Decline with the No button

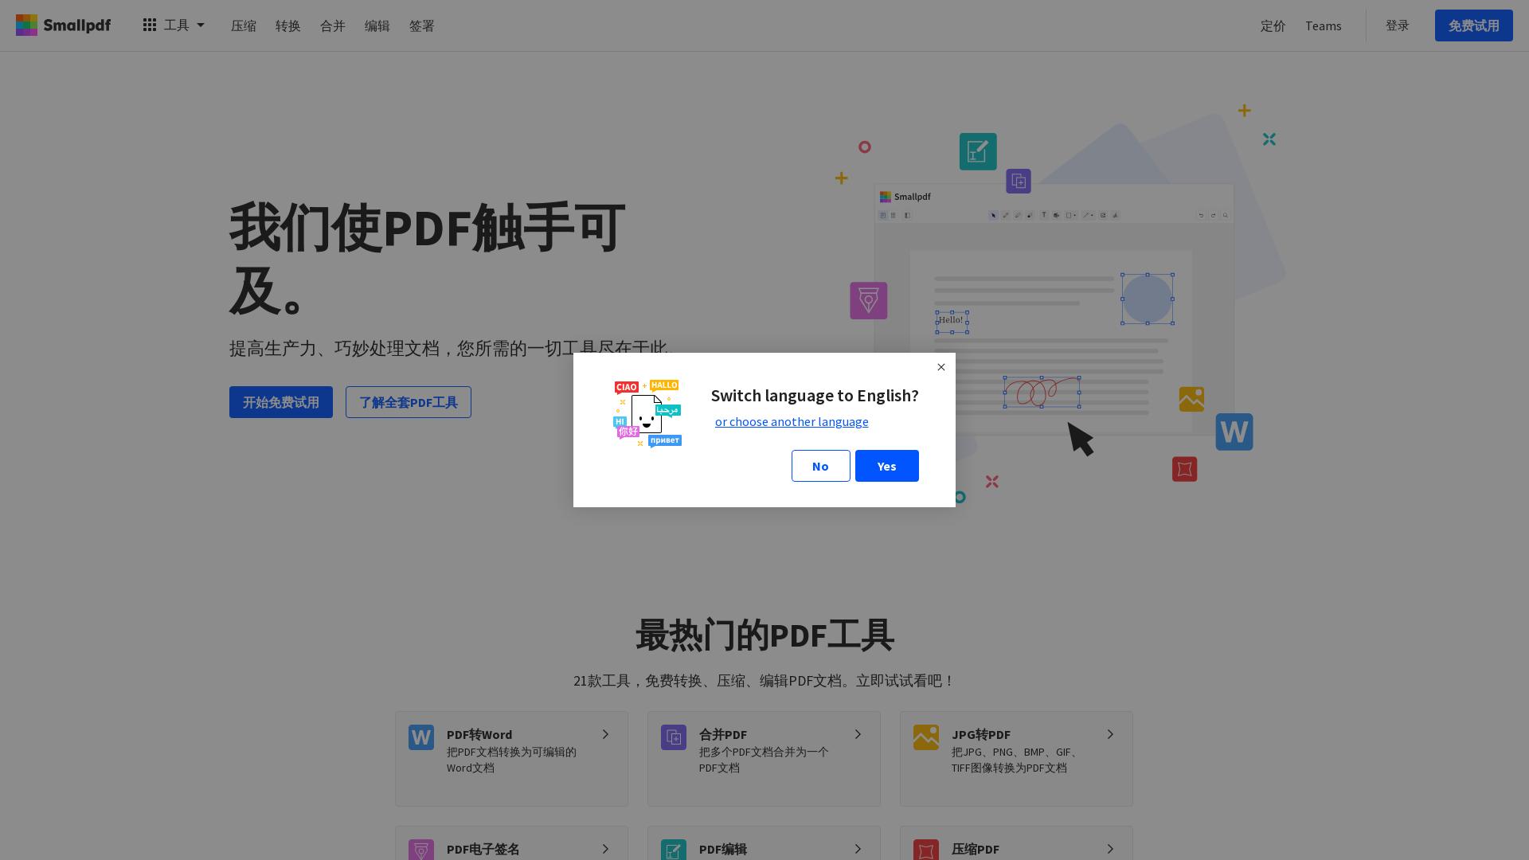(x=821, y=466)
